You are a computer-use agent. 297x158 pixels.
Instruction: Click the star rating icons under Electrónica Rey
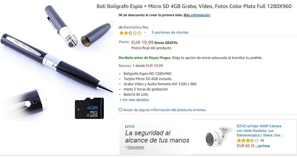pos(130,33)
